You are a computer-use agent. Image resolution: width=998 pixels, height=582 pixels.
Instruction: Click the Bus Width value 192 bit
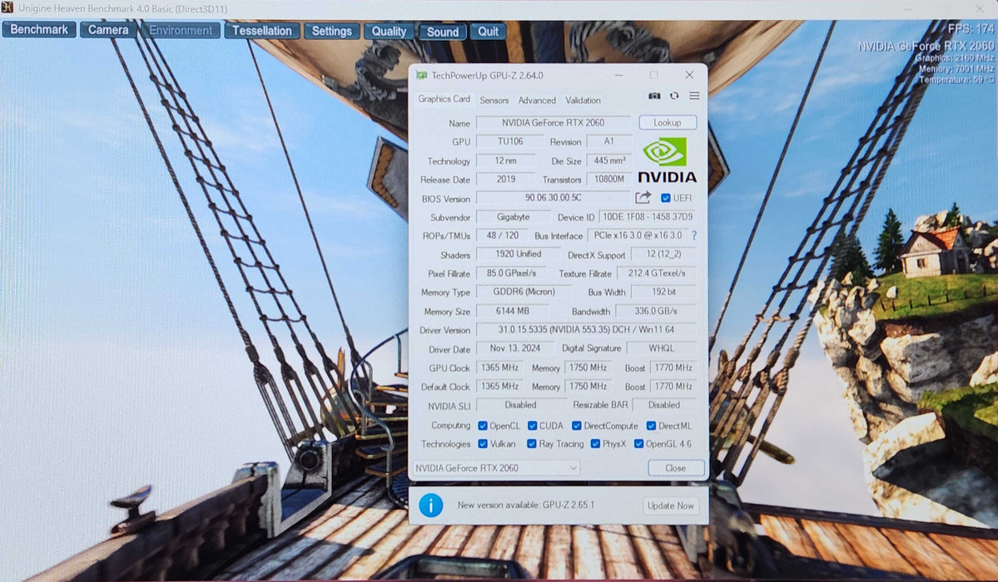[664, 292]
